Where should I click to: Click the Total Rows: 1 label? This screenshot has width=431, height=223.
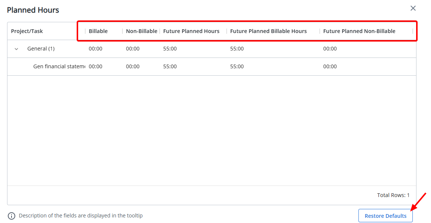pyautogui.click(x=393, y=195)
